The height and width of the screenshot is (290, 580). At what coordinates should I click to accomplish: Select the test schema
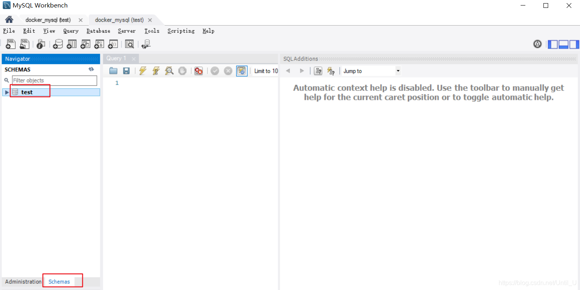(27, 92)
